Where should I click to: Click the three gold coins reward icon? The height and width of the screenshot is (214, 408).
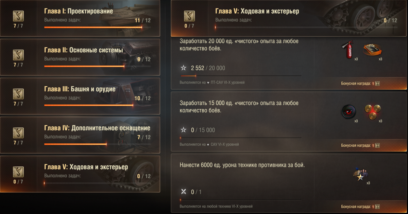coord(372,112)
